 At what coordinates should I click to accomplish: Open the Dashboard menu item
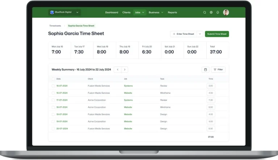point(111,12)
